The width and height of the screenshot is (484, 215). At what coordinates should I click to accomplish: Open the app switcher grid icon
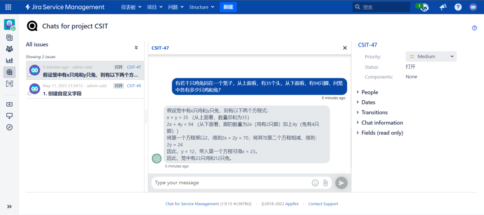(9, 7)
